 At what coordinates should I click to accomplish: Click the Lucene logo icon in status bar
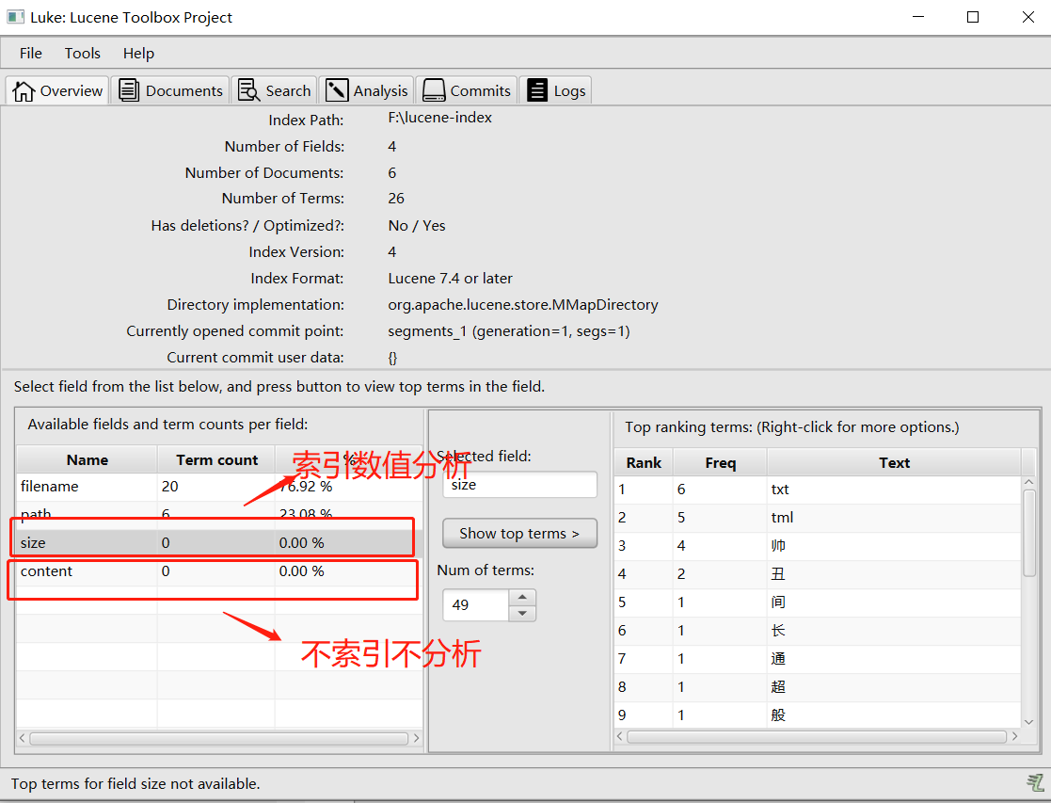point(1035,783)
